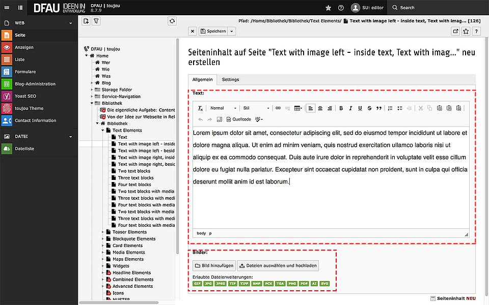Image resolution: width=489 pixels, height=305 pixels.
Task: Align text left in the editor
Action: pos(311,108)
